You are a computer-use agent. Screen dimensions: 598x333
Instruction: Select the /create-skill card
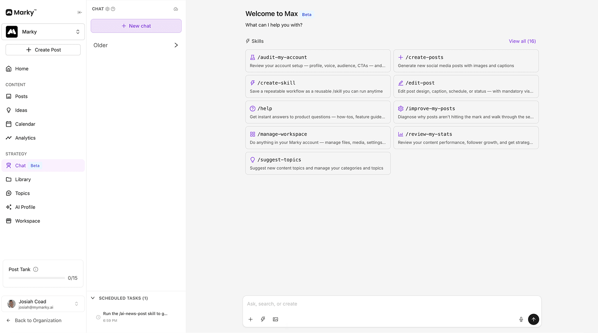(318, 86)
